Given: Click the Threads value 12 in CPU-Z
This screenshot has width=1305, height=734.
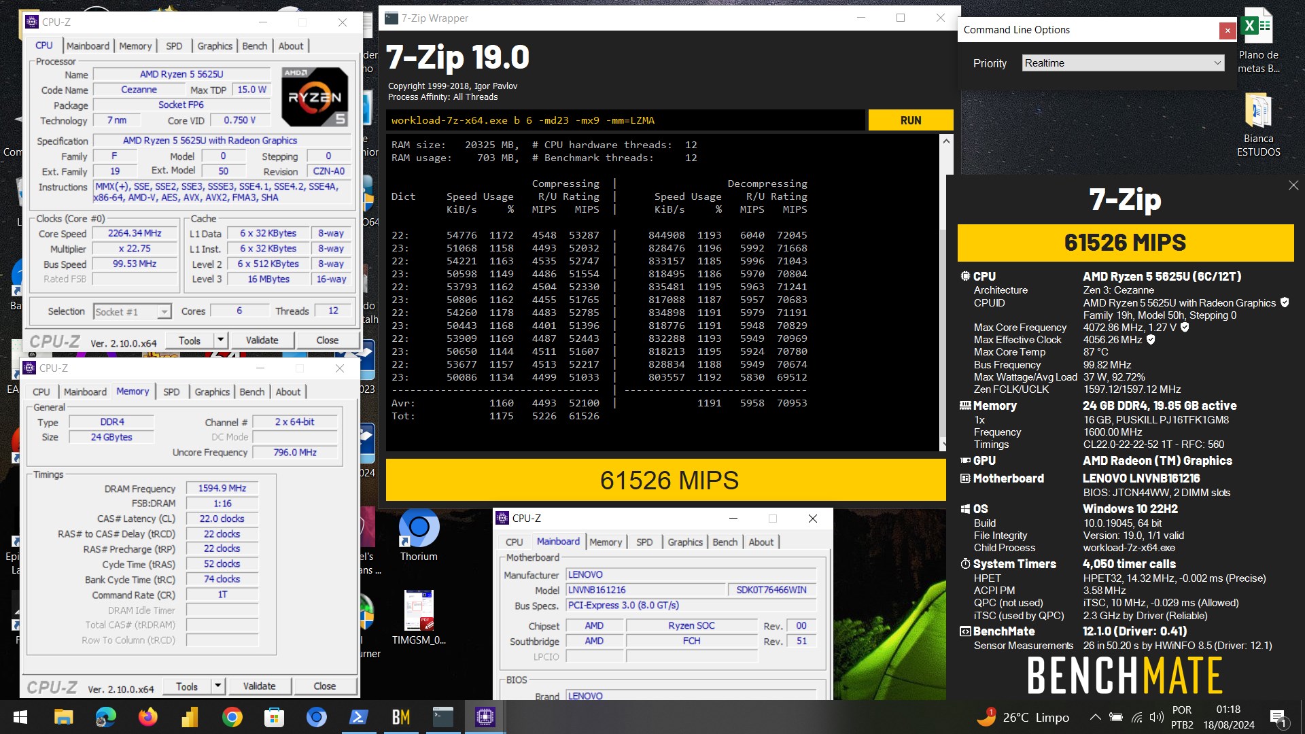Looking at the screenshot, I should (333, 311).
